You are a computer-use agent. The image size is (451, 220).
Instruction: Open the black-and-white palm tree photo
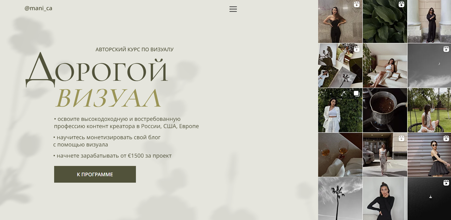[340, 199]
